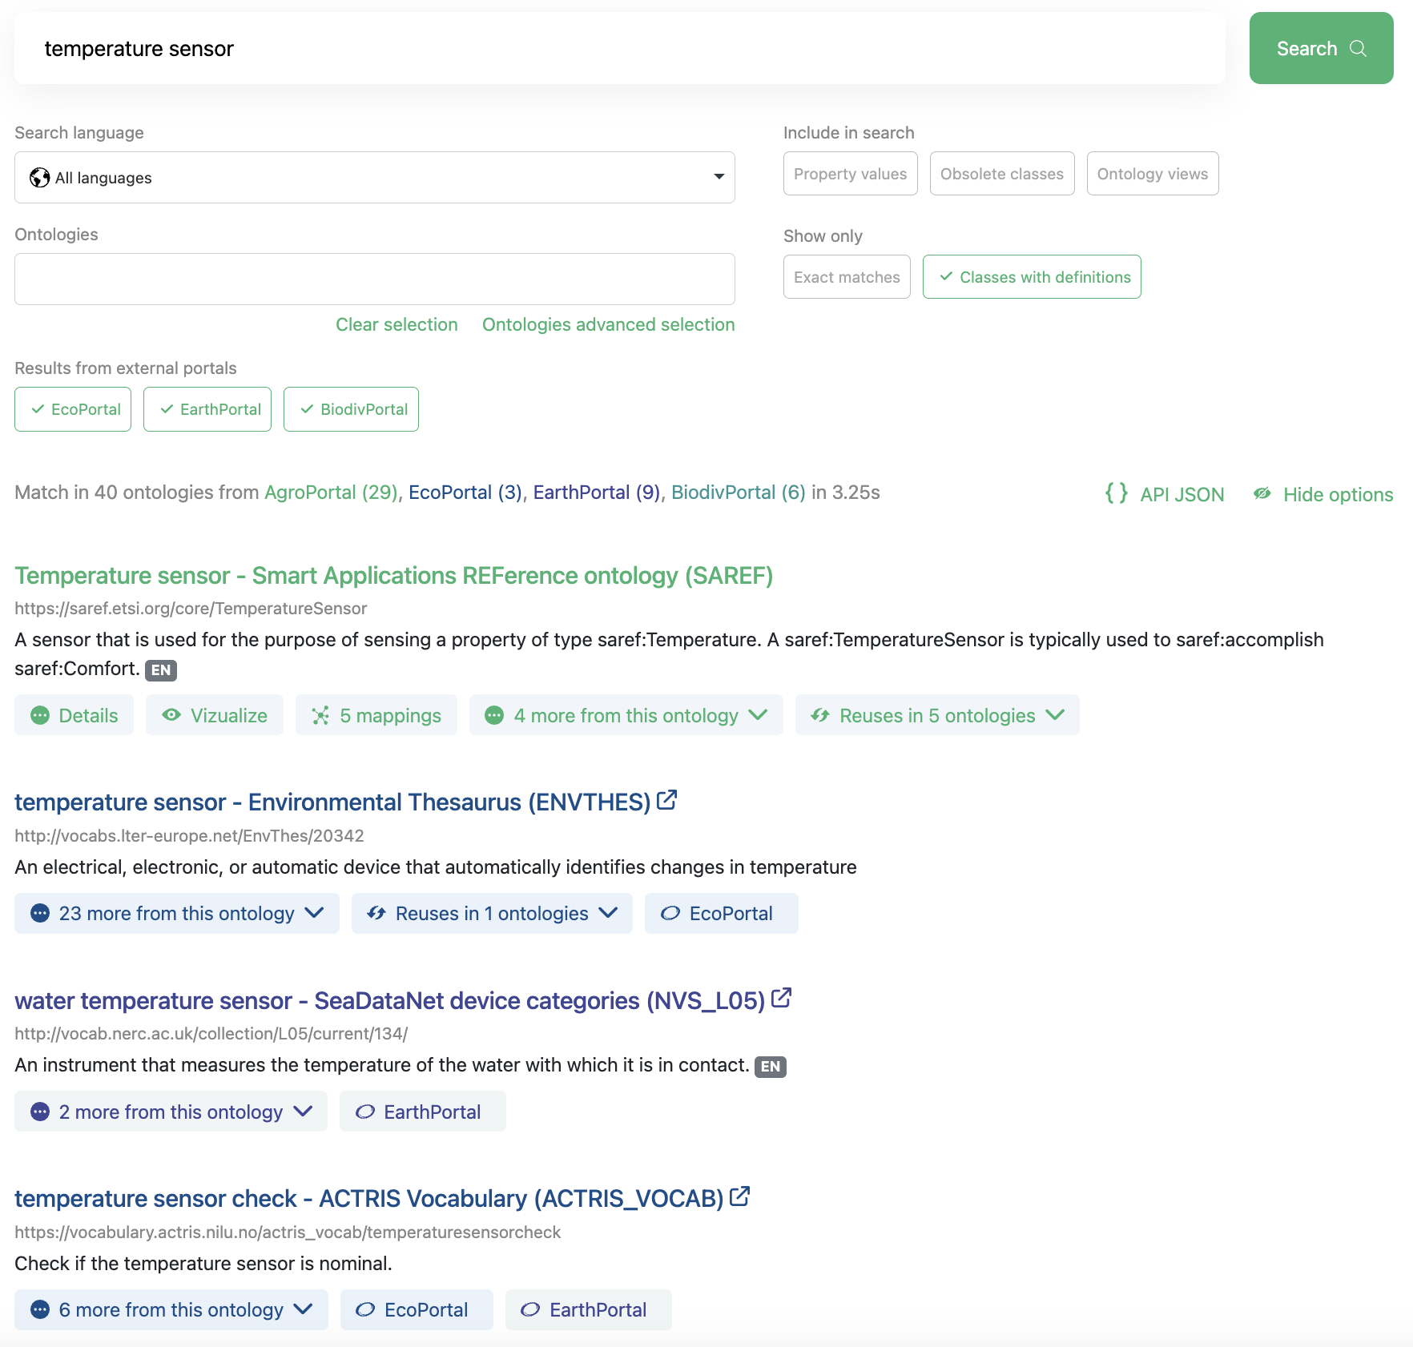The height and width of the screenshot is (1347, 1413).
Task: Open EcoPortal results link showing 3 matches
Action: click(465, 493)
